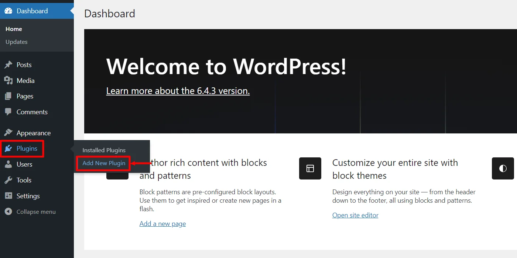The image size is (517, 258).
Task: Click the Media icon in sidebar
Action: point(8,81)
